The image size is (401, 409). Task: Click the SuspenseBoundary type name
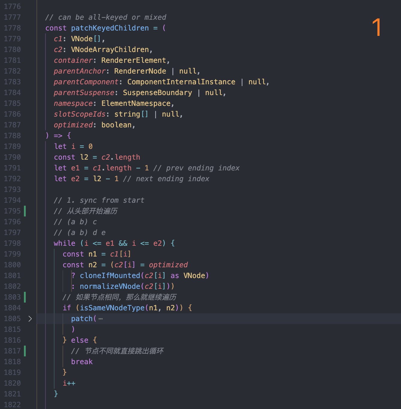[157, 93]
